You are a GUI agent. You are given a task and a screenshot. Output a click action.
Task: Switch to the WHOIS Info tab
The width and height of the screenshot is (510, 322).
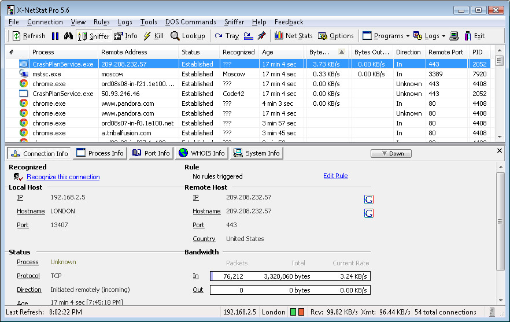pos(202,153)
